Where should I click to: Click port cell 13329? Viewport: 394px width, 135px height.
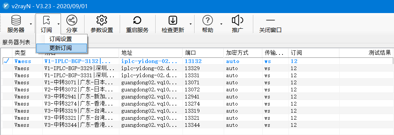pyautogui.click(x=192, y=68)
